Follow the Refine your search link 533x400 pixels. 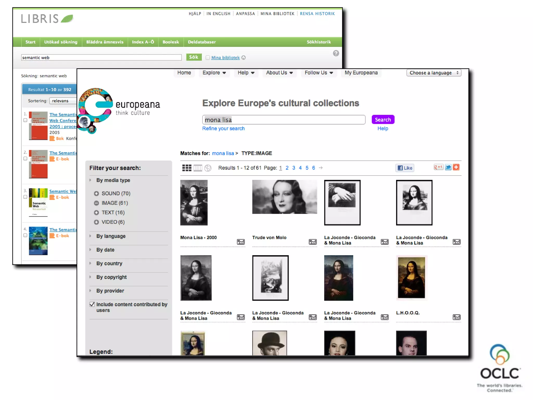(x=224, y=128)
